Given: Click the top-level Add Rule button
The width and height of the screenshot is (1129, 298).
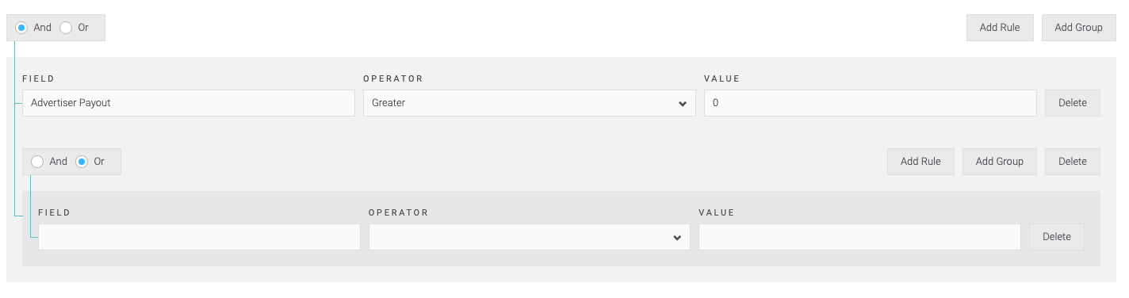Looking at the screenshot, I should click(x=1000, y=28).
